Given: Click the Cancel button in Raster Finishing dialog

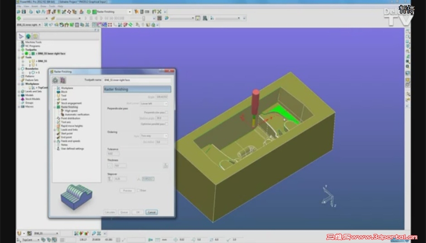Looking at the screenshot, I should [152, 212].
